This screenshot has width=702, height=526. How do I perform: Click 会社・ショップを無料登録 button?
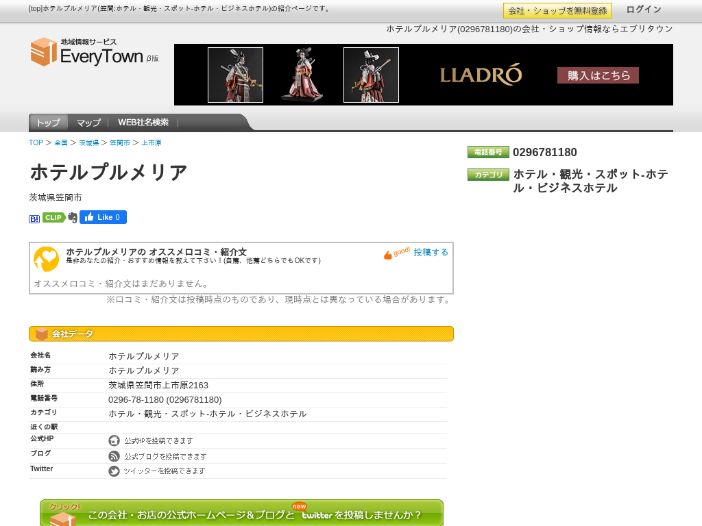point(557,11)
